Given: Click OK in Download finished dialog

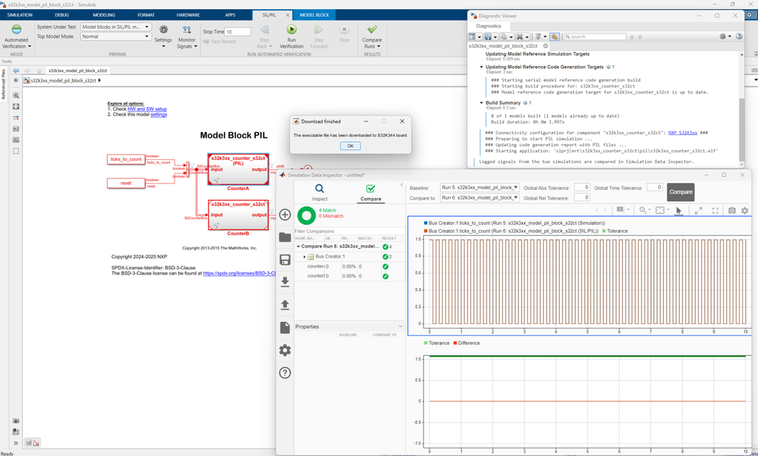Looking at the screenshot, I should click(350, 146).
